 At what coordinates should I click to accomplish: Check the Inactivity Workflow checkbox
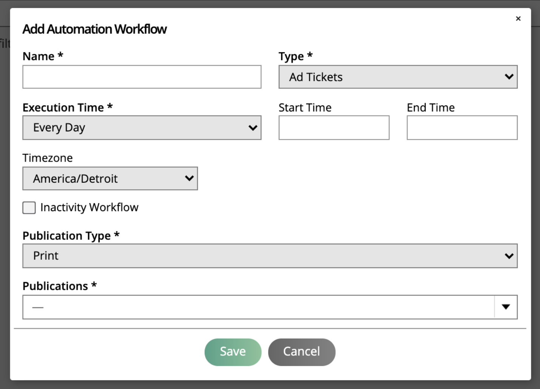(x=29, y=207)
